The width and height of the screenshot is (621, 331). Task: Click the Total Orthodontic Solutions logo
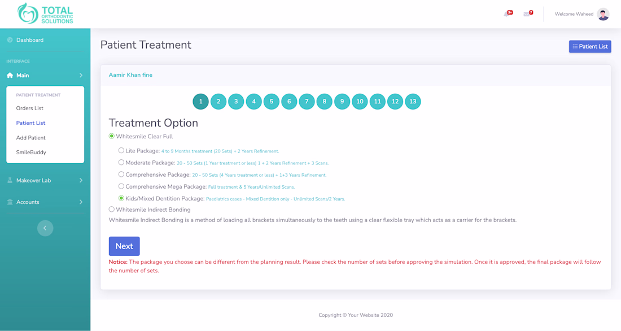45,14
